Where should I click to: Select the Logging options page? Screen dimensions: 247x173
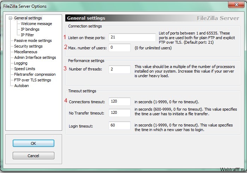click(x=20, y=63)
